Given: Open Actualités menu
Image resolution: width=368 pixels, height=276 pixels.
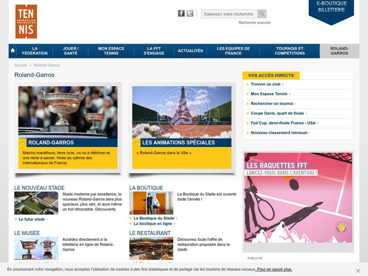Looking at the screenshot, I should pyautogui.click(x=190, y=51).
